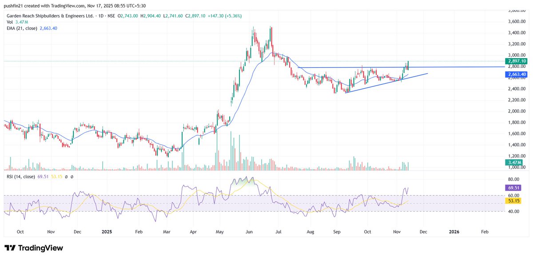Click the 3,200.00 price axis label
Screen dimensions: 533x259
click(517, 44)
